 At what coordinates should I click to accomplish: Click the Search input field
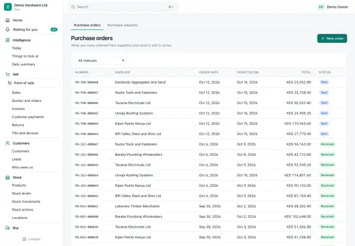[123, 7]
